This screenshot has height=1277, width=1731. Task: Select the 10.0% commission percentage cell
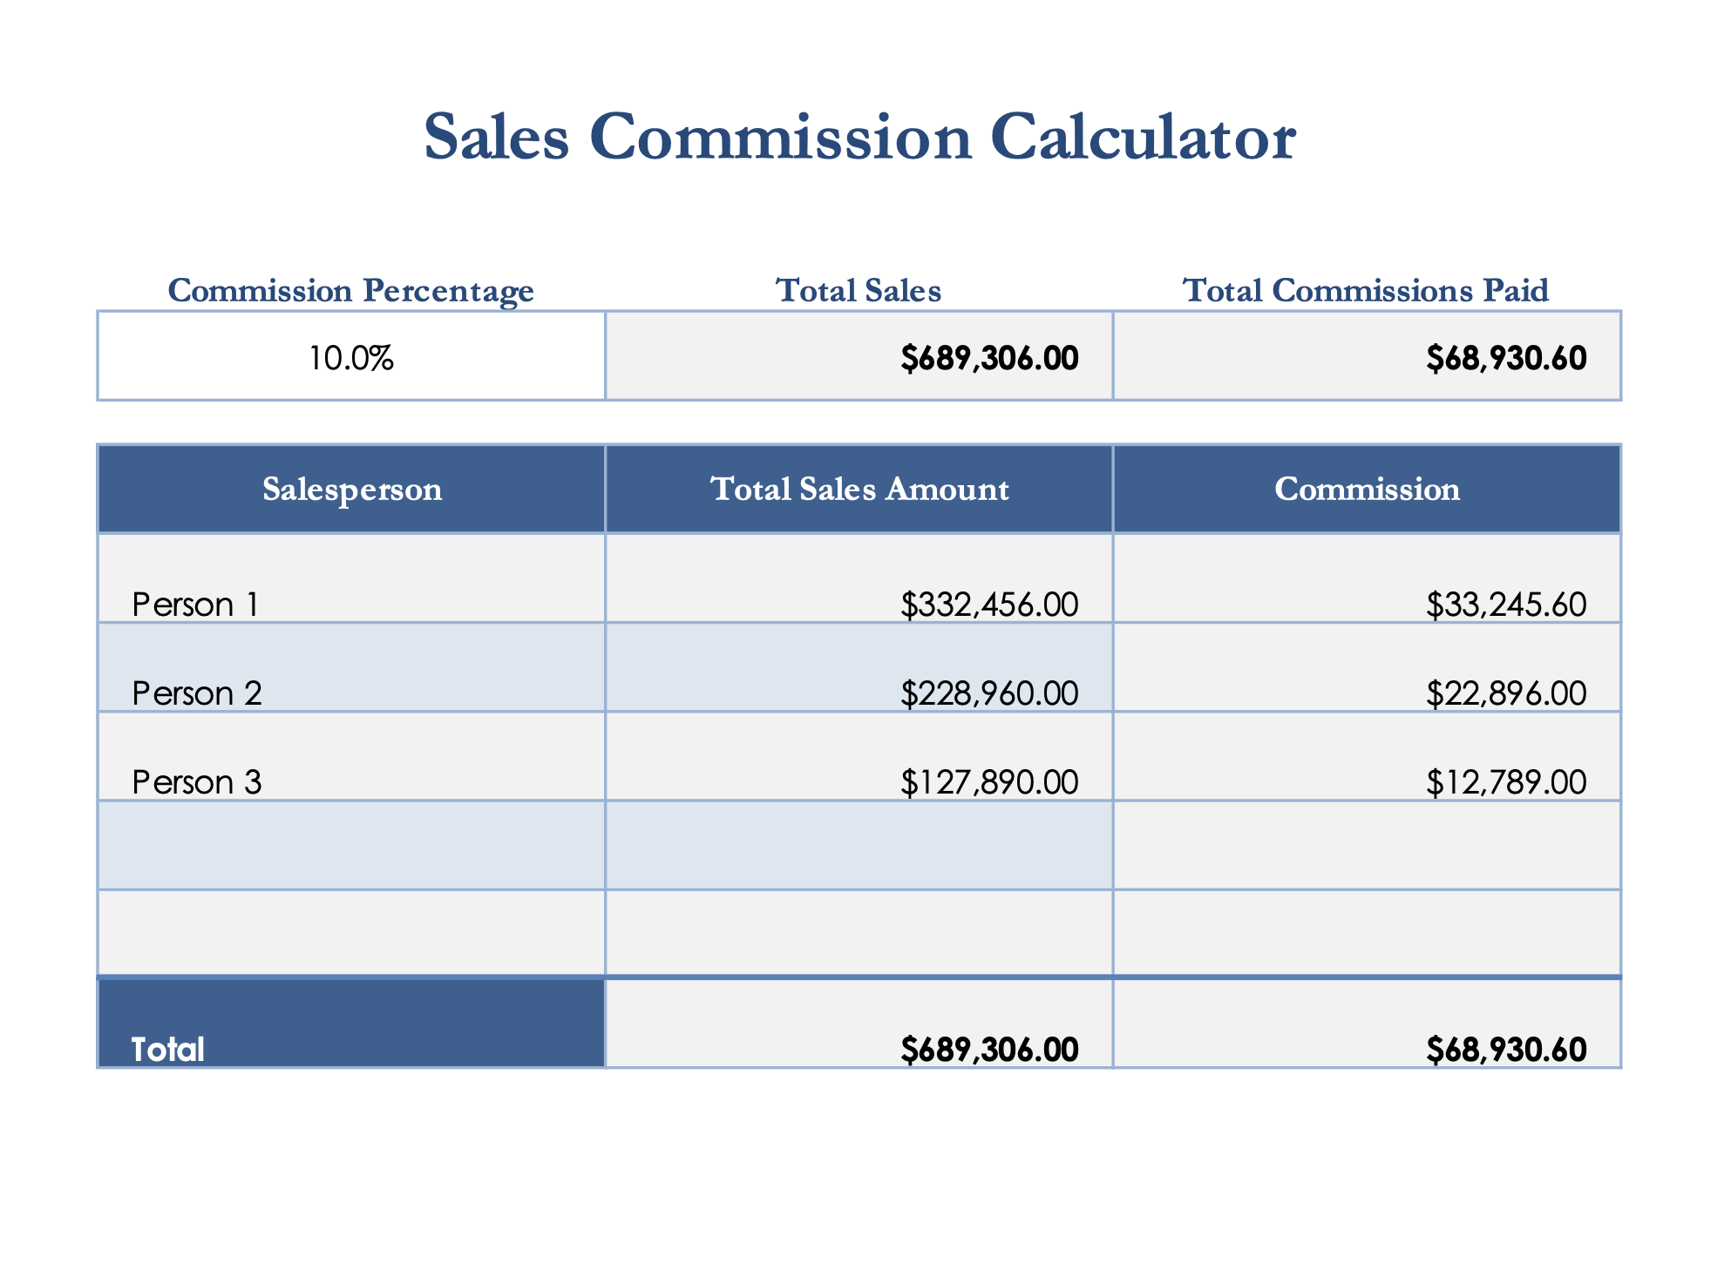click(x=351, y=358)
